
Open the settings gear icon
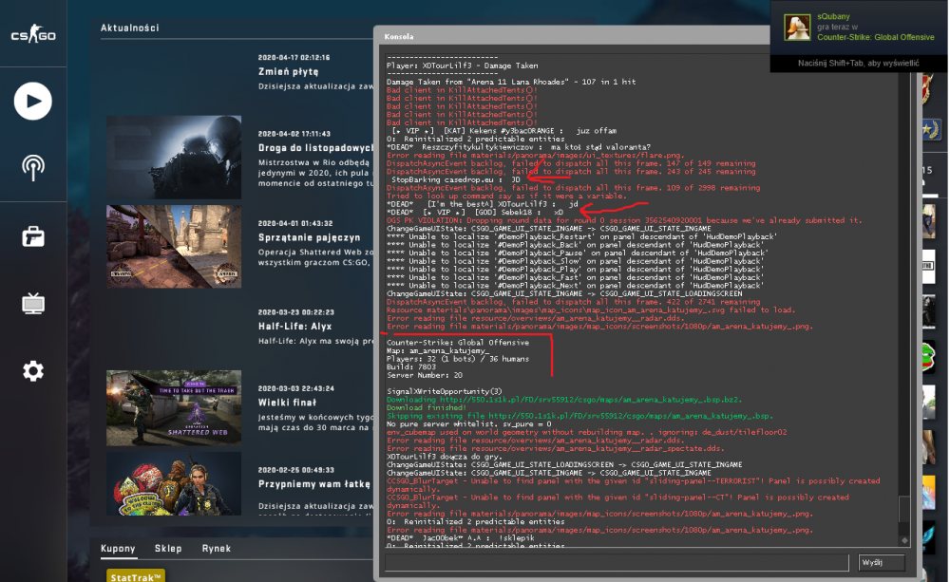(x=32, y=370)
